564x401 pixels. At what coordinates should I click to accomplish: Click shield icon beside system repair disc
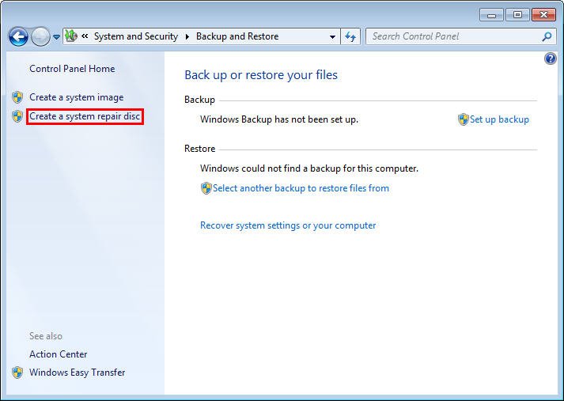click(17, 116)
